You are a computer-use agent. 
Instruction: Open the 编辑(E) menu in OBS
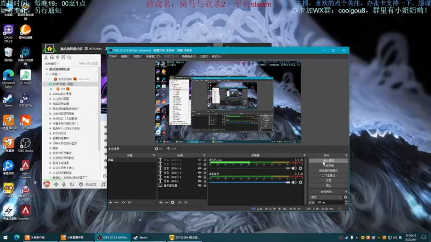(125, 56)
